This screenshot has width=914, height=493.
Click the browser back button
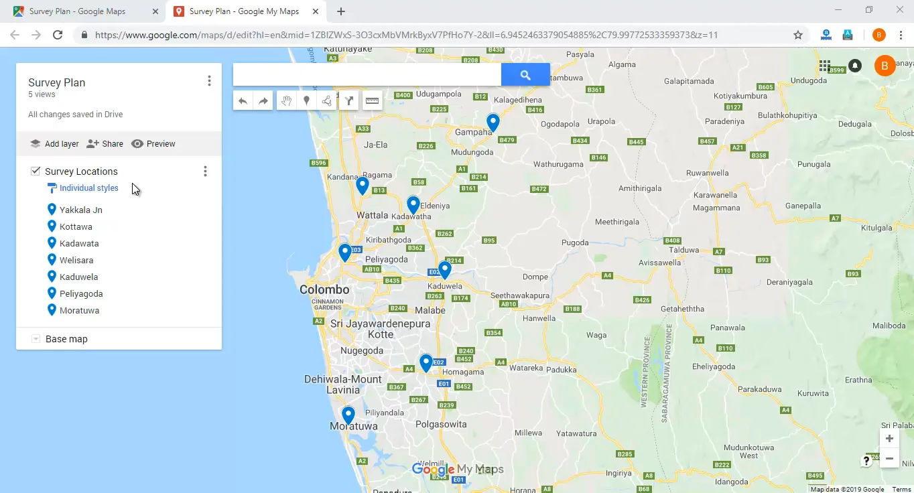pos(15,35)
